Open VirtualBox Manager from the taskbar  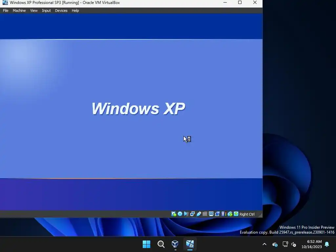coord(175,244)
